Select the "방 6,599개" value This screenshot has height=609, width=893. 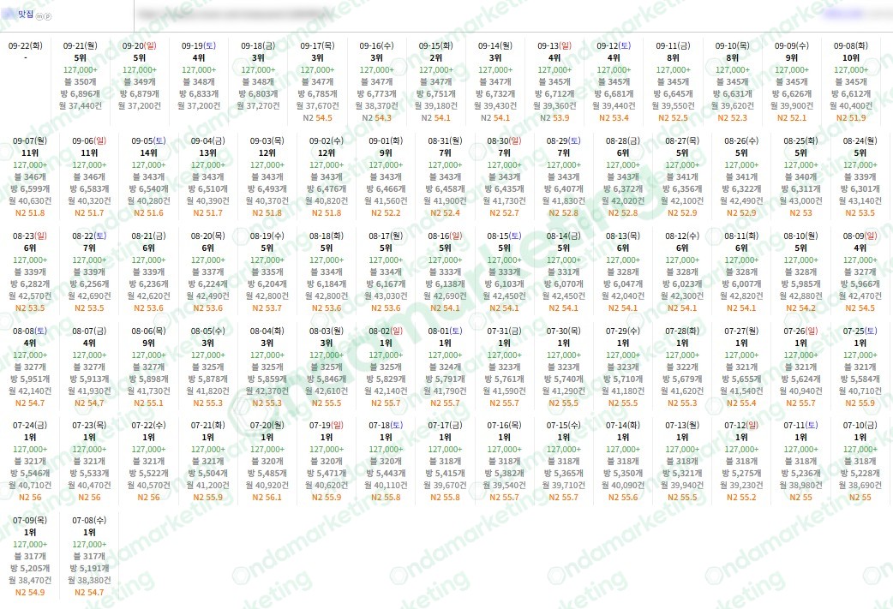[30, 189]
